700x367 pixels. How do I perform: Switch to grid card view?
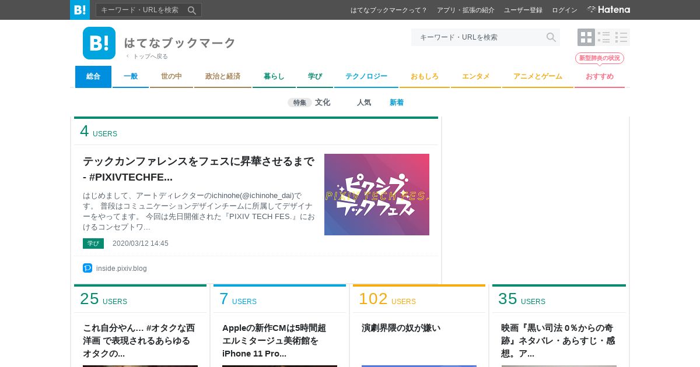tap(586, 37)
